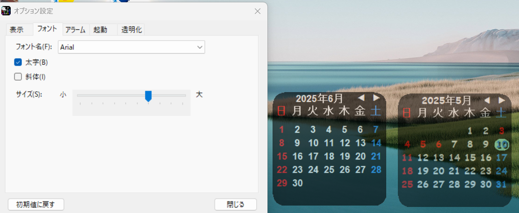Viewport: 519px width, 213px height.
Task: Click day 31 in the May calendar
Action: click(501, 185)
